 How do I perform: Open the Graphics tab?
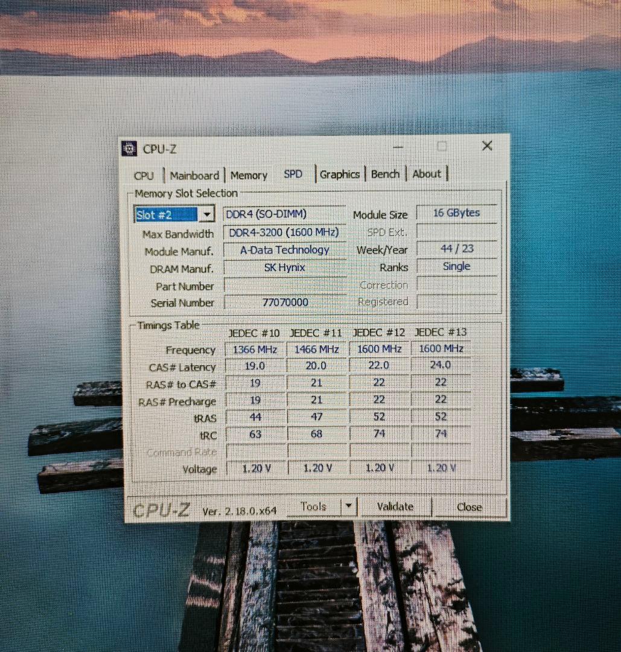coord(340,174)
